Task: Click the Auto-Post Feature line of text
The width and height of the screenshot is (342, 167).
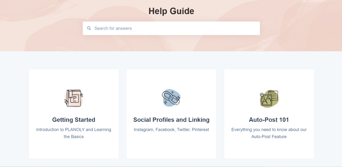Action: 269,137
